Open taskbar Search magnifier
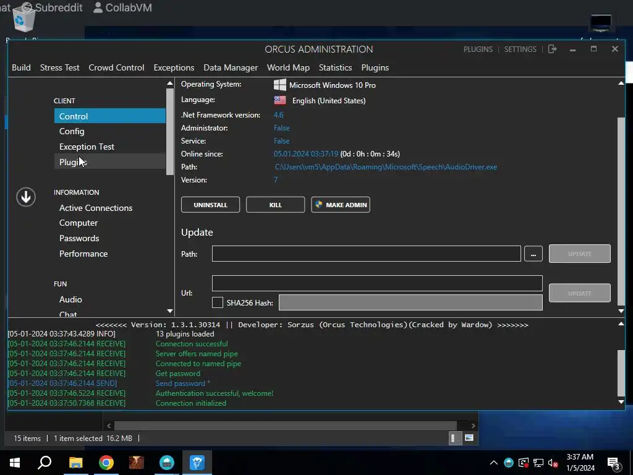 tap(45, 463)
